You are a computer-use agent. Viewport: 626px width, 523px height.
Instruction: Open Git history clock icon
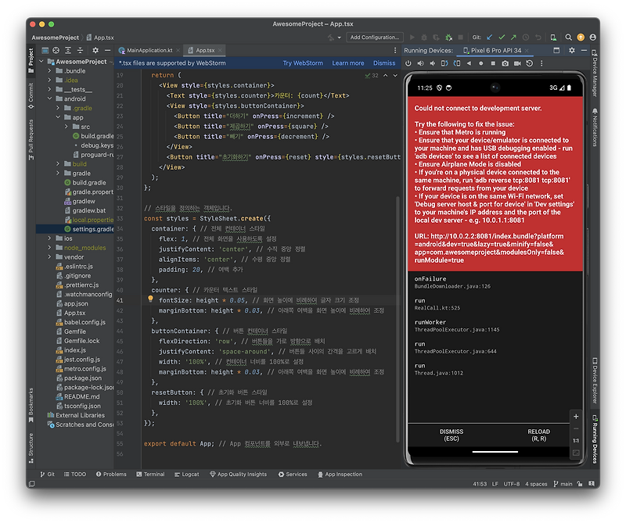click(526, 37)
